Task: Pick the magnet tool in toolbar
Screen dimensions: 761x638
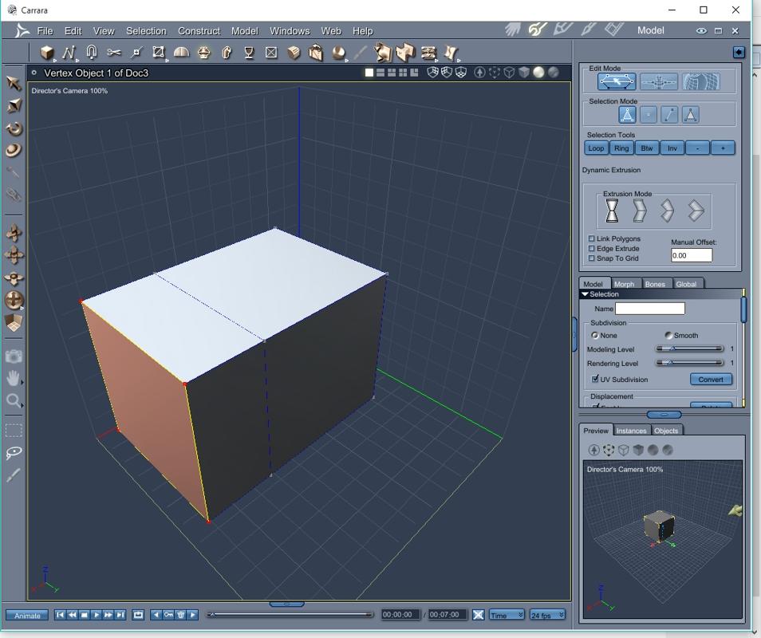Action: coord(91,53)
